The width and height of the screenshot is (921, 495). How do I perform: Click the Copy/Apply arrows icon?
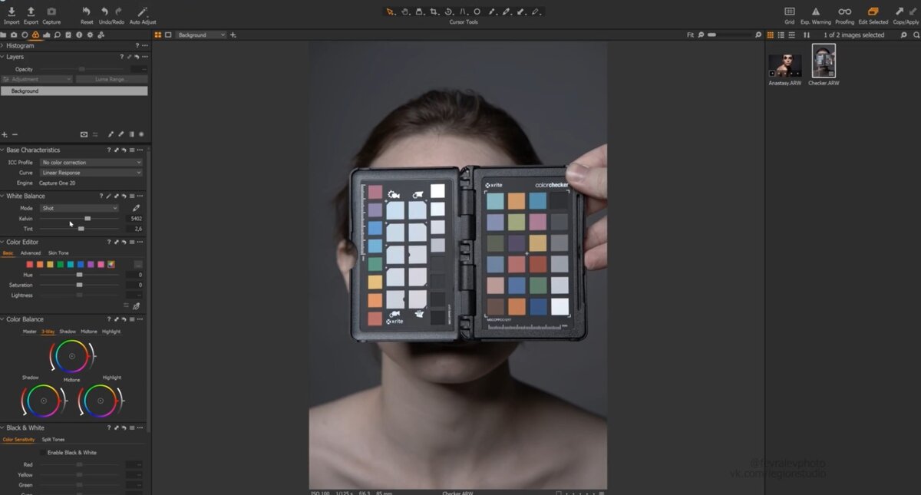905,12
